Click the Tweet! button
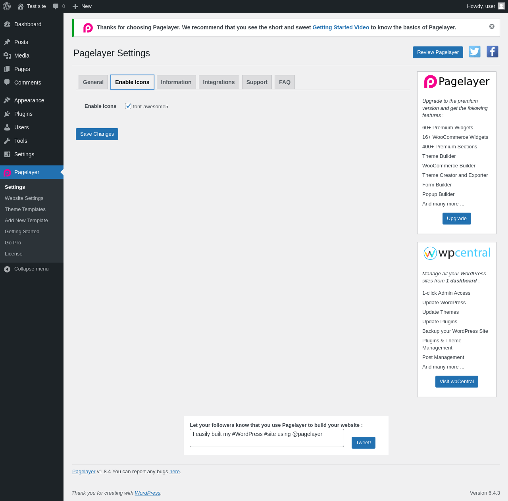Image resolution: width=508 pixels, height=501 pixels. [364, 443]
